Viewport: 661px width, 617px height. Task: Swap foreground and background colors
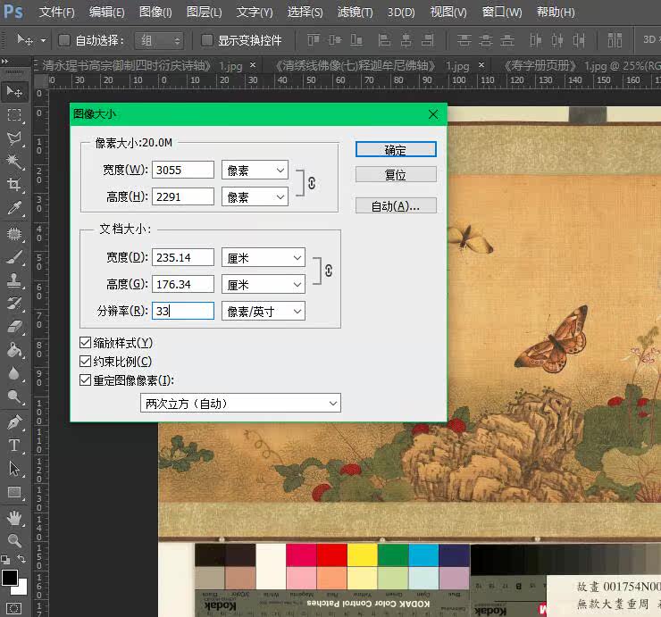coord(21,559)
